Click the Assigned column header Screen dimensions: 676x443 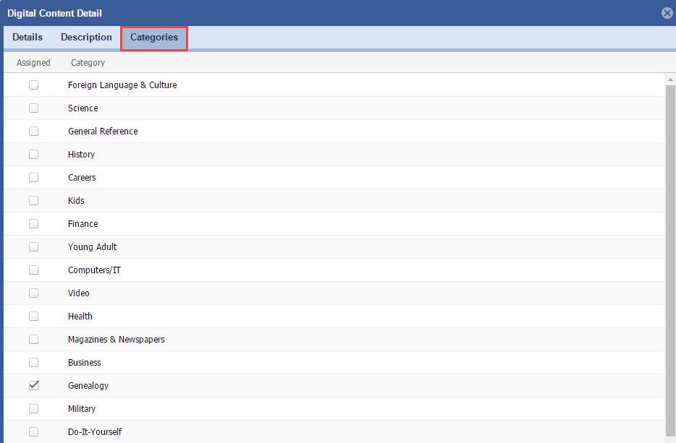33,63
